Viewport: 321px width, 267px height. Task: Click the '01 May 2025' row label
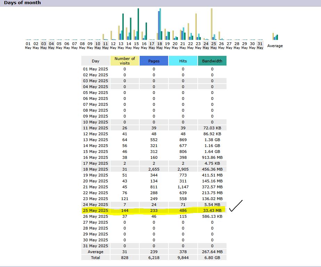pyautogui.click(x=96, y=69)
